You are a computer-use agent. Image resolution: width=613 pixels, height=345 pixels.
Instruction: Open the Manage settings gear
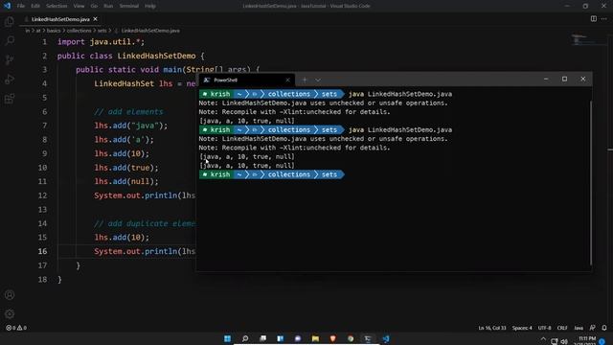tap(10, 313)
